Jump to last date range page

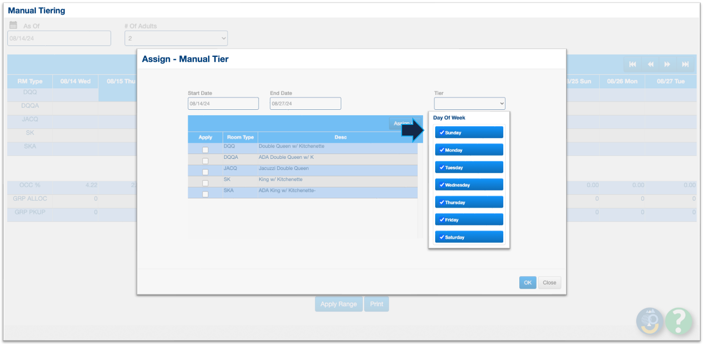tap(685, 64)
